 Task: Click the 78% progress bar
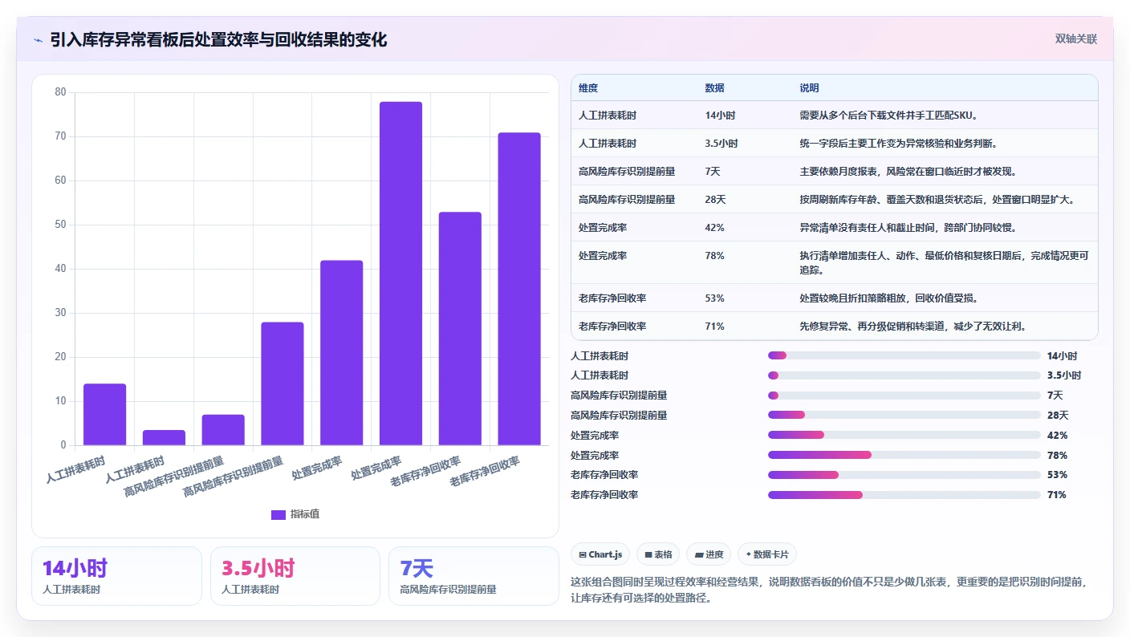click(x=904, y=455)
